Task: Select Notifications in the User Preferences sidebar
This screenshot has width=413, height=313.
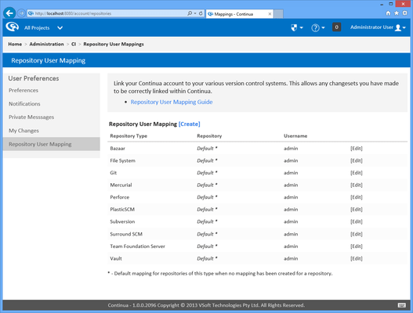Action: point(24,104)
